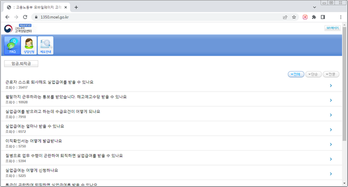348x187 pixels.
Task: Open question about 수급요건
Action: [x=53, y=111]
